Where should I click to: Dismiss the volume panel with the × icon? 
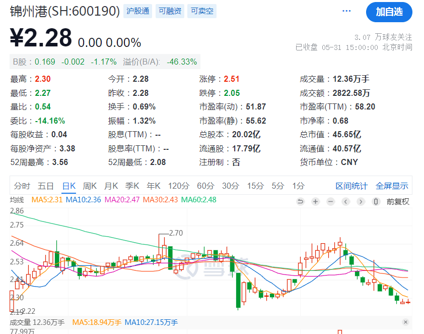coord(406,322)
